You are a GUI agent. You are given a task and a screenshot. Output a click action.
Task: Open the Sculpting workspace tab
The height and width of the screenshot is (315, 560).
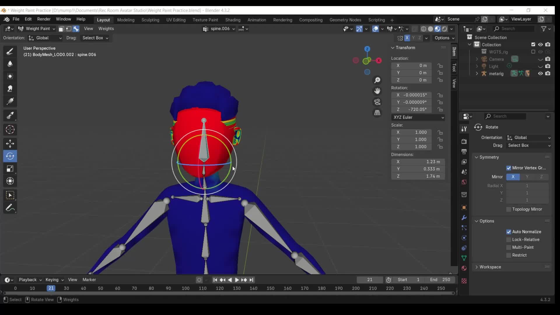point(150,20)
